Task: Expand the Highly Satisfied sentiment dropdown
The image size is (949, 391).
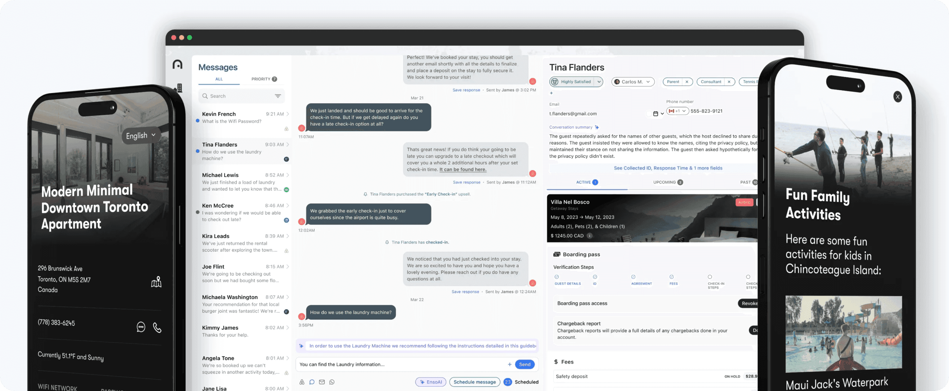Action: point(599,82)
